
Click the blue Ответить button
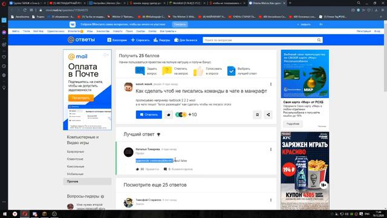click(149, 114)
